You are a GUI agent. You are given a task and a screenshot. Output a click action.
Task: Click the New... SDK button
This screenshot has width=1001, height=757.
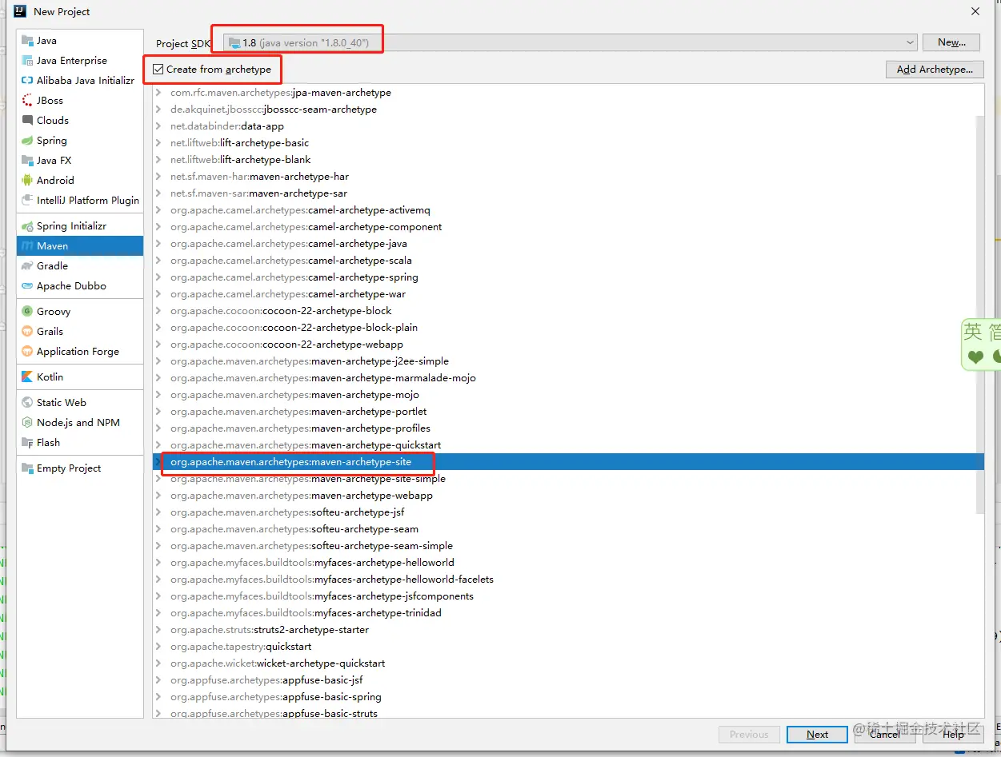pyautogui.click(x=952, y=42)
